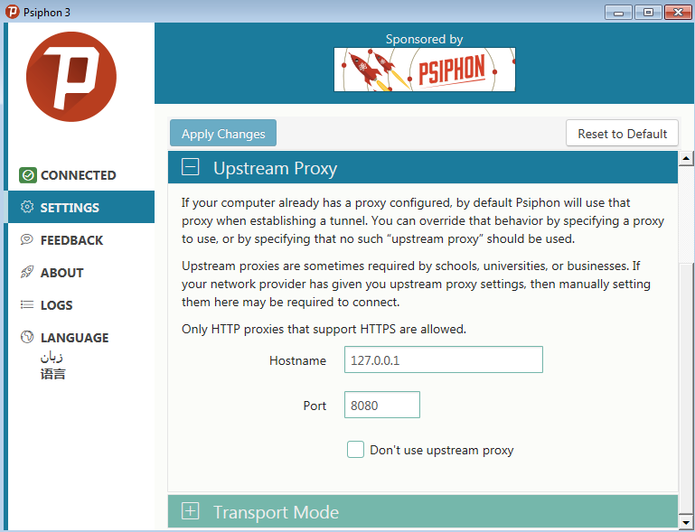Click the Hostname input field
The width and height of the screenshot is (695, 532).
[x=443, y=359]
